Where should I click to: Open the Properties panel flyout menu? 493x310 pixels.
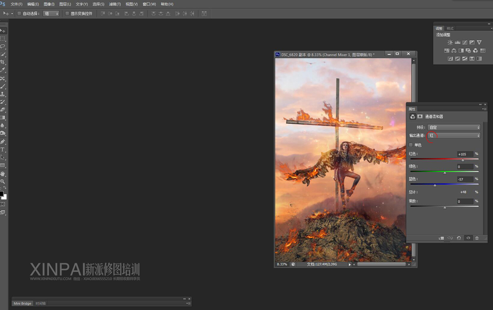pyautogui.click(x=485, y=109)
